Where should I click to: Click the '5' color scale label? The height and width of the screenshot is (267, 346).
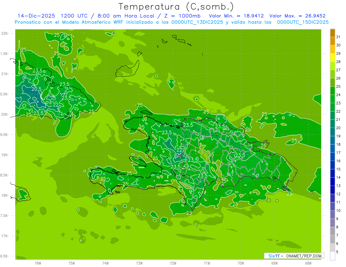coord(337,252)
